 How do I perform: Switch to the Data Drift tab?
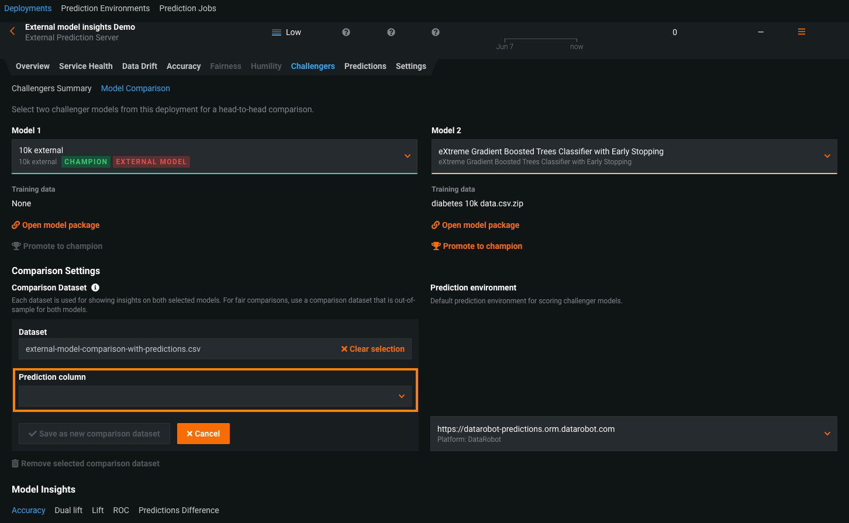click(x=139, y=66)
